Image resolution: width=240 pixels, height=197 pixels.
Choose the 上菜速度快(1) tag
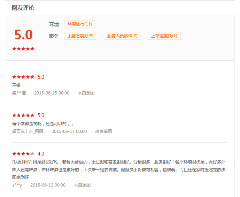coord(164,36)
